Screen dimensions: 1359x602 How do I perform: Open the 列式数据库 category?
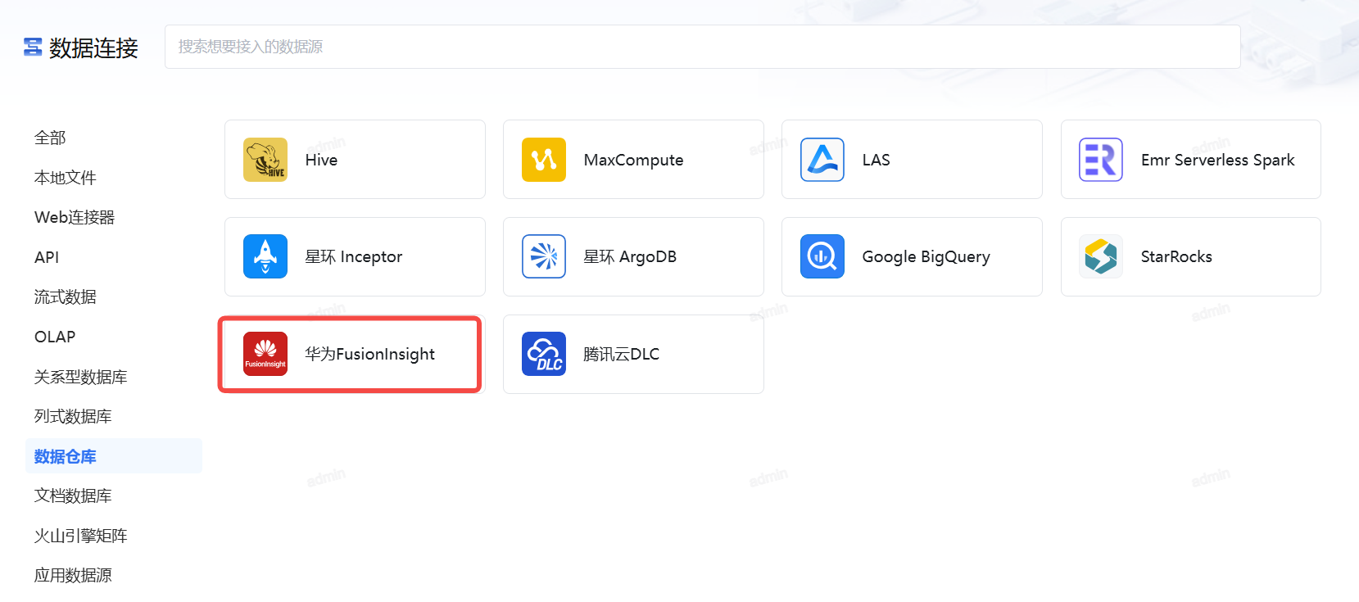point(73,416)
